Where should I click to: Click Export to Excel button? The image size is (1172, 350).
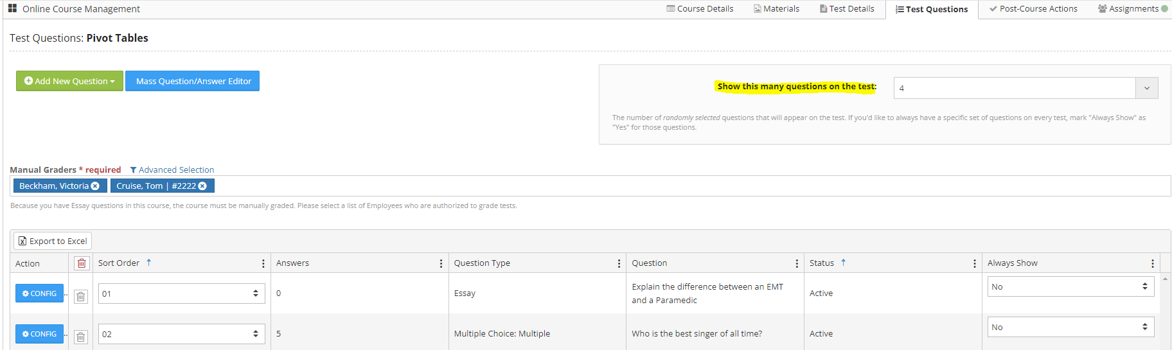tap(53, 241)
